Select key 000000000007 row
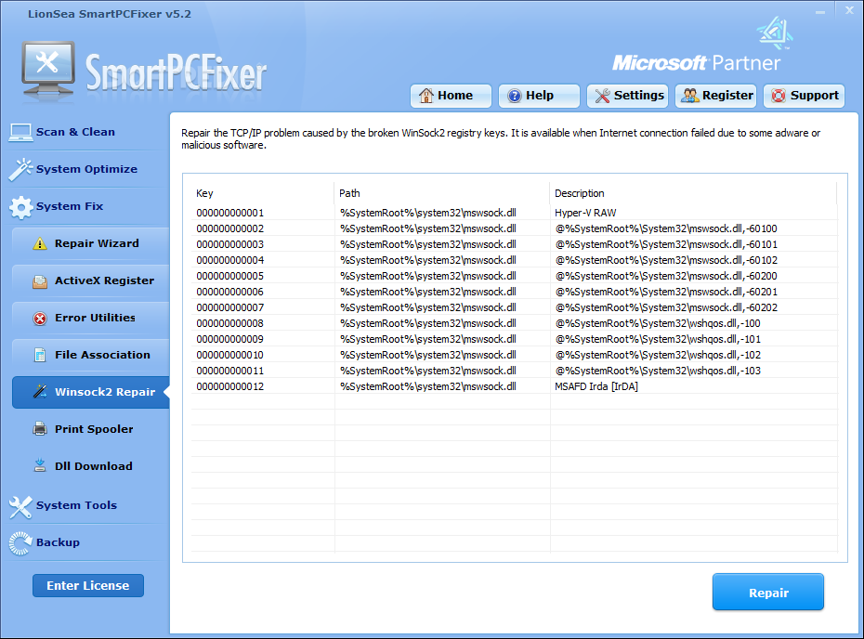 click(x=514, y=307)
